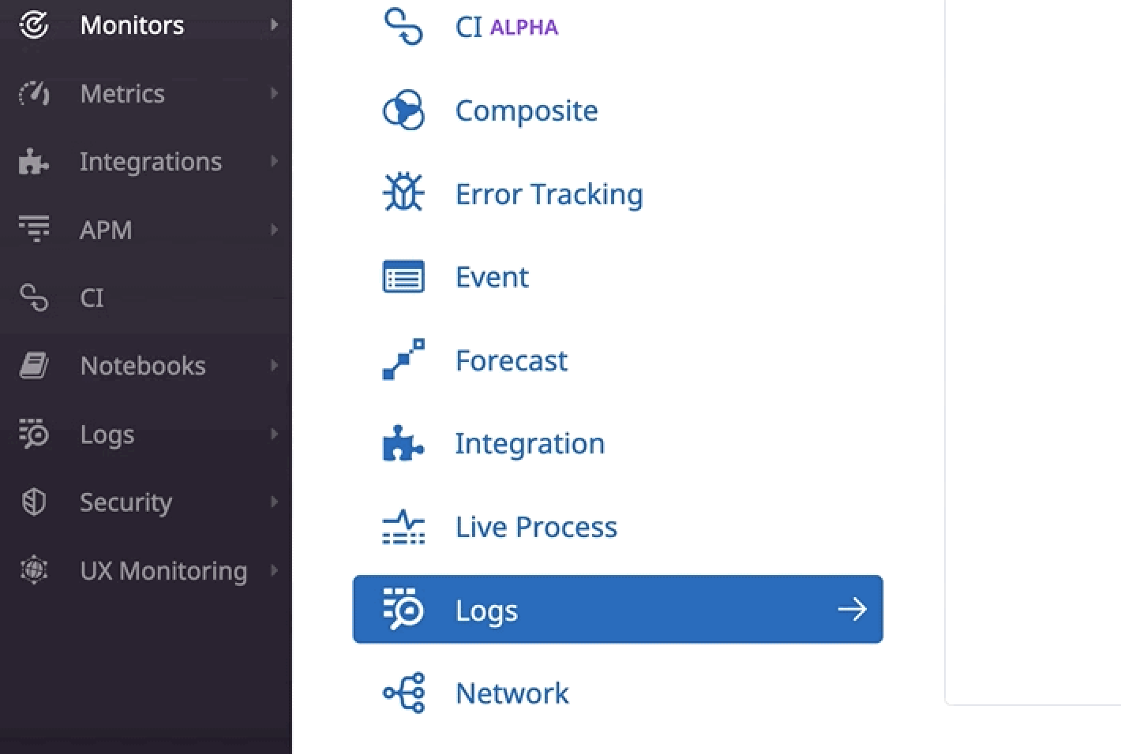Expand the Metrics submenu arrow
The width and height of the screenshot is (1121, 754).
point(274,93)
